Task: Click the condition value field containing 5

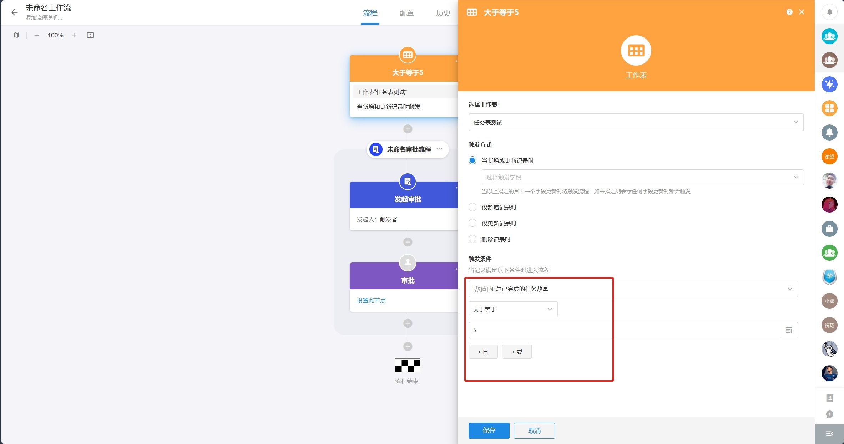Action: (x=625, y=330)
